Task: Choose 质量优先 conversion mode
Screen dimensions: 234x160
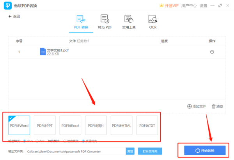Action: click(x=83, y=141)
